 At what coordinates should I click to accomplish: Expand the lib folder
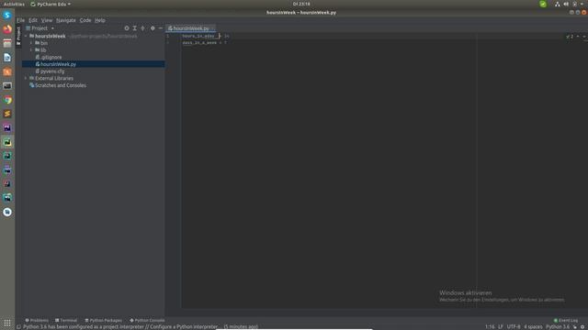[x=31, y=49]
